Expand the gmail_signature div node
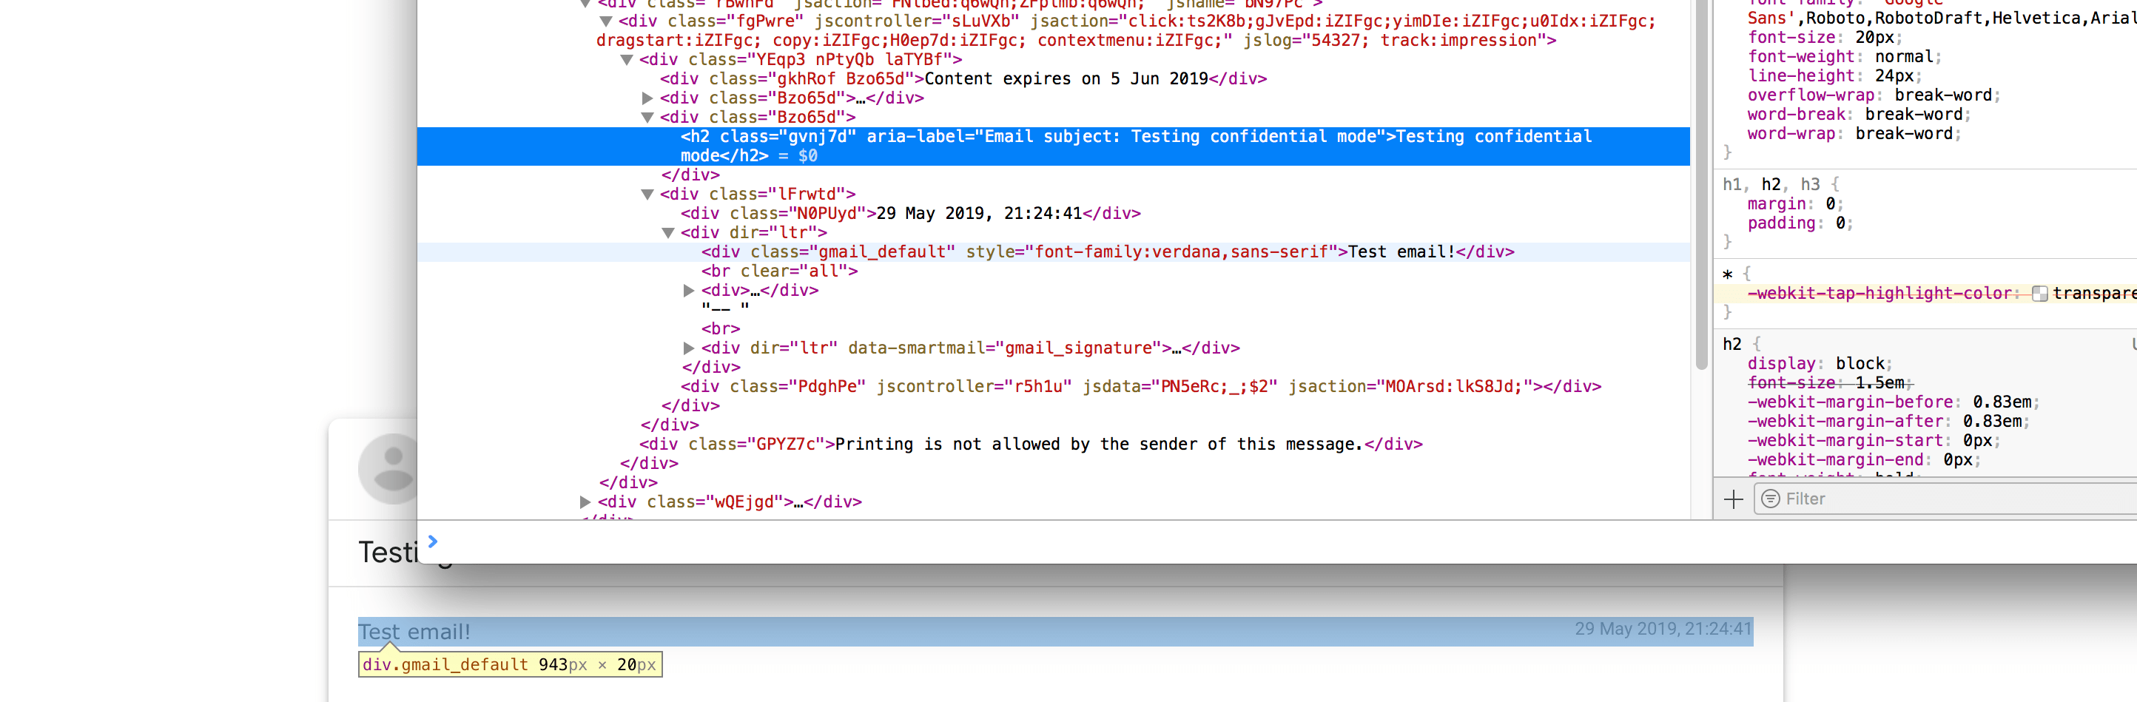Viewport: 2137px width, 702px height. (x=689, y=348)
